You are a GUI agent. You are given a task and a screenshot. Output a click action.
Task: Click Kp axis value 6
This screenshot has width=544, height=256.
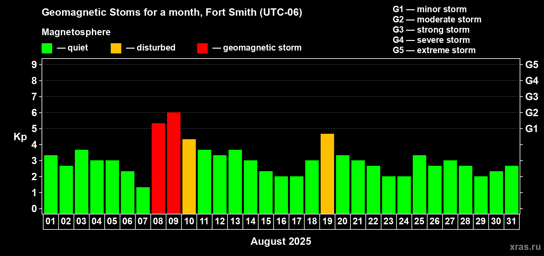(34, 113)
